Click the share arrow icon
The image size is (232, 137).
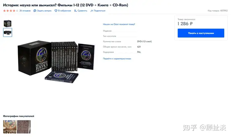click(92, 11)
